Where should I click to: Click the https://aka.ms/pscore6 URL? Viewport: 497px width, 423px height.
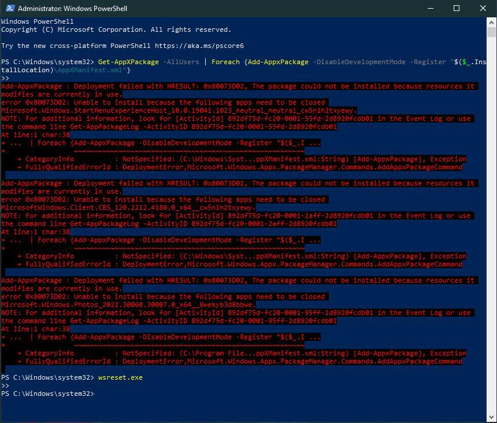click(199, 46)
